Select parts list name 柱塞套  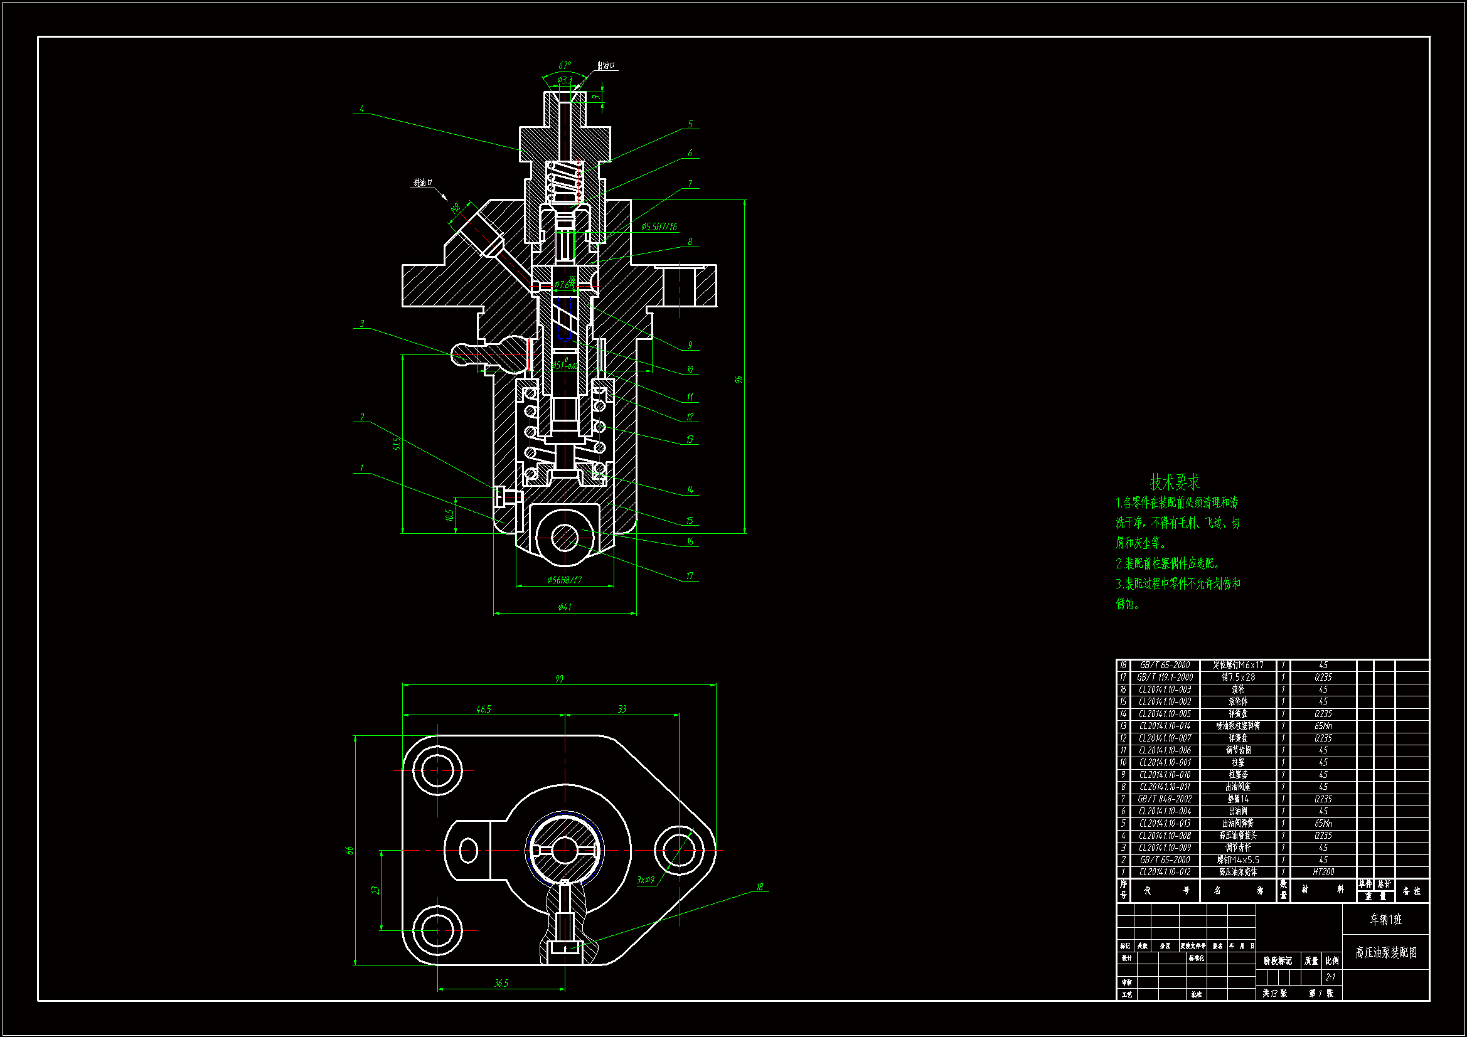(x=1237, y=774)
